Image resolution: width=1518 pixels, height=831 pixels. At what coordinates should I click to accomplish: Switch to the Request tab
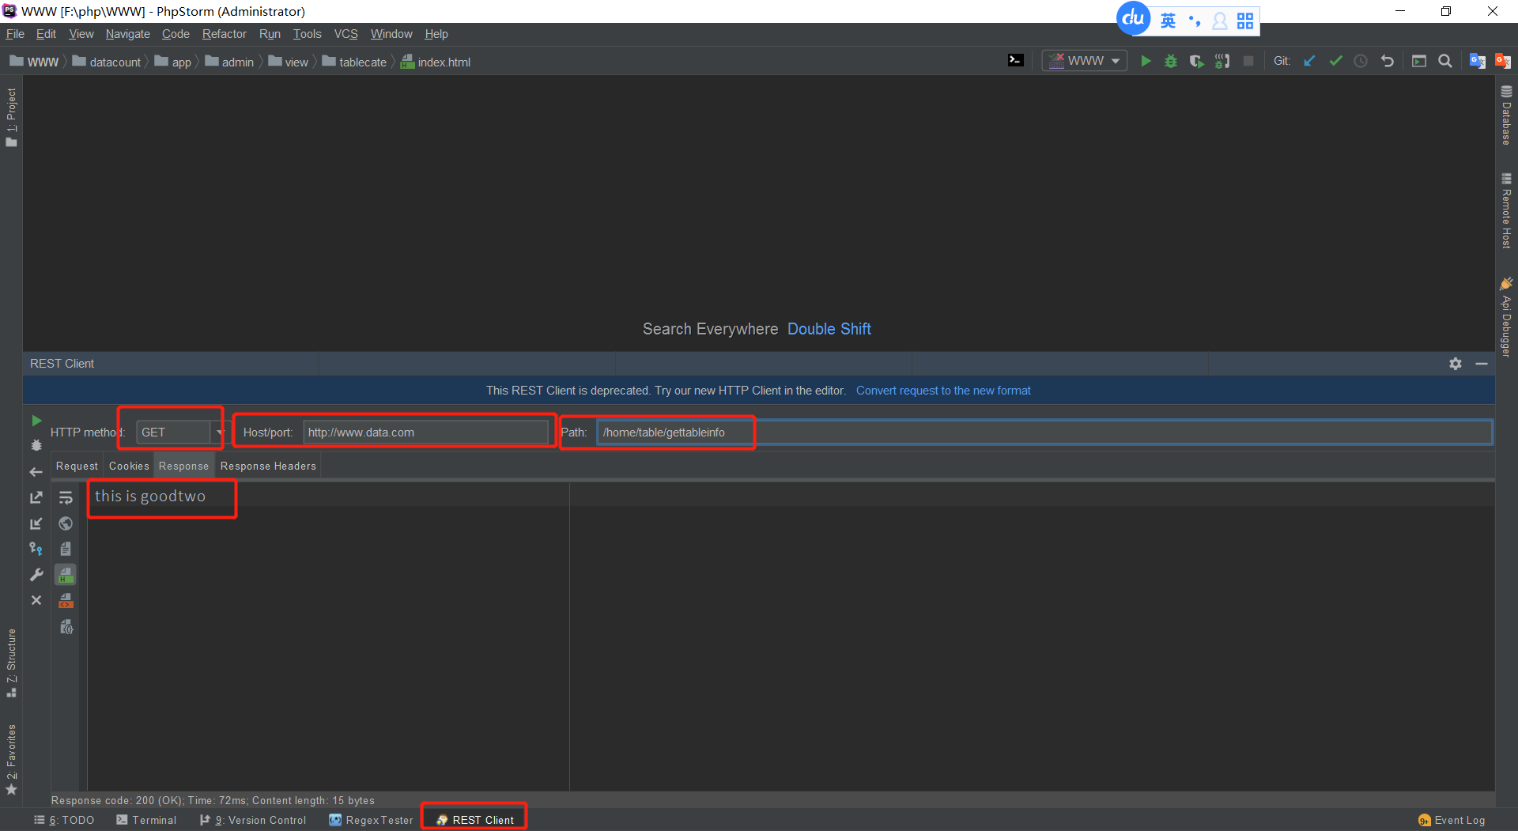[x=77, y=466]
